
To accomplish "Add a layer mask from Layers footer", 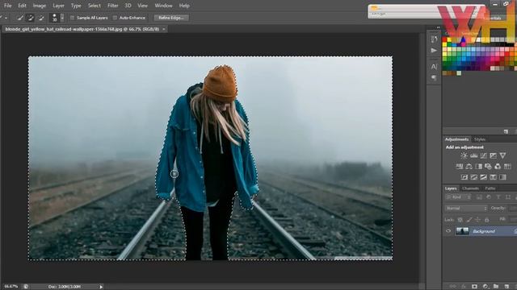I will (474, 287).
